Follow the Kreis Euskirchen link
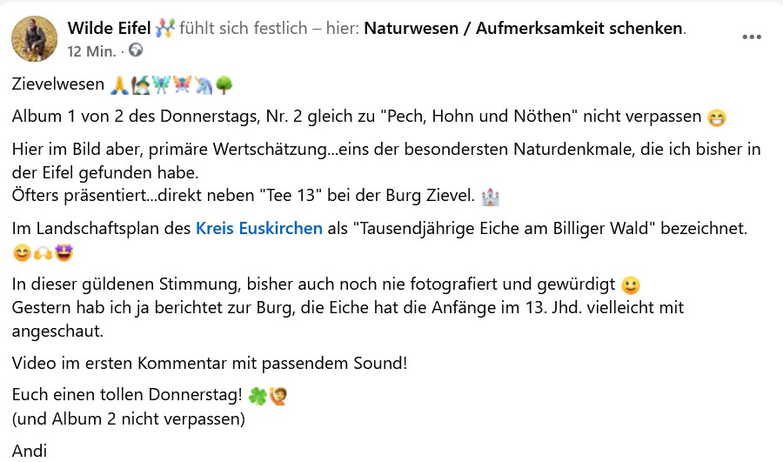 (x=259, y=229)
